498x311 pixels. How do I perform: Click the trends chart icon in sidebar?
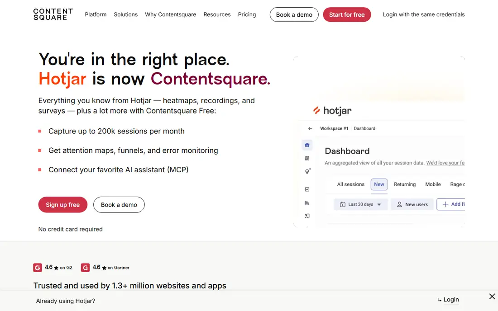point(307,189)
